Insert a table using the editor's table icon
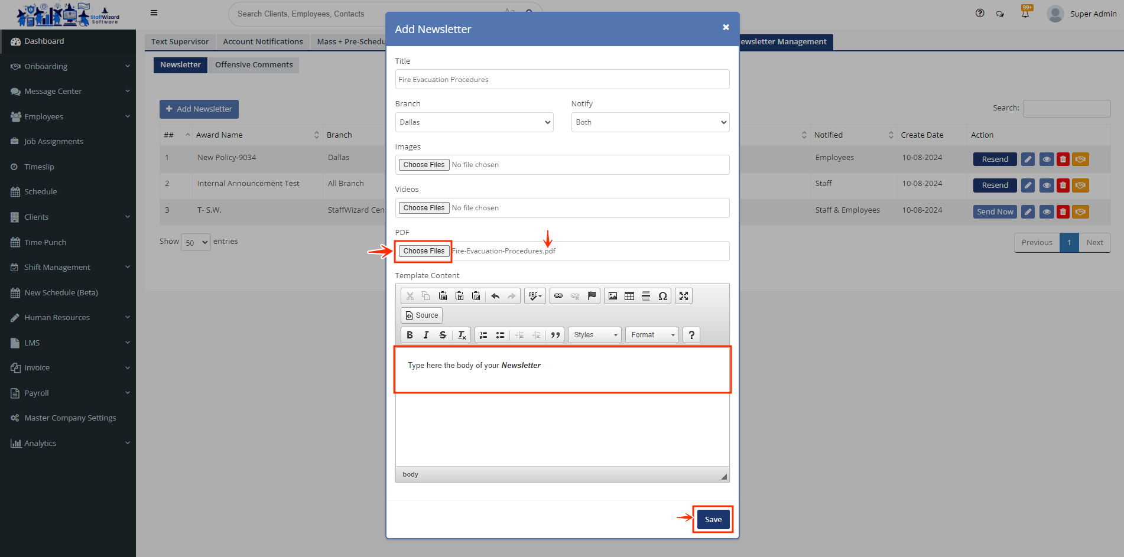Viewport: 1124px width, 557px height. click(x=629, y=296)
